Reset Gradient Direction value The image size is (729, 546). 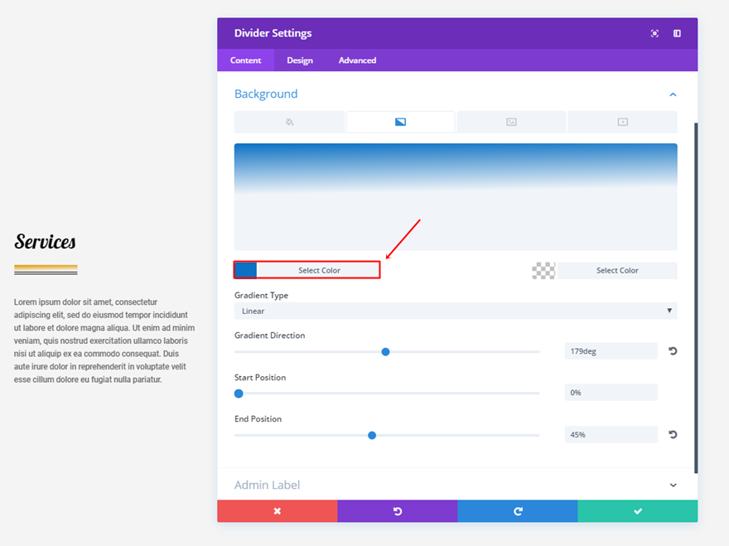point(673,351)
